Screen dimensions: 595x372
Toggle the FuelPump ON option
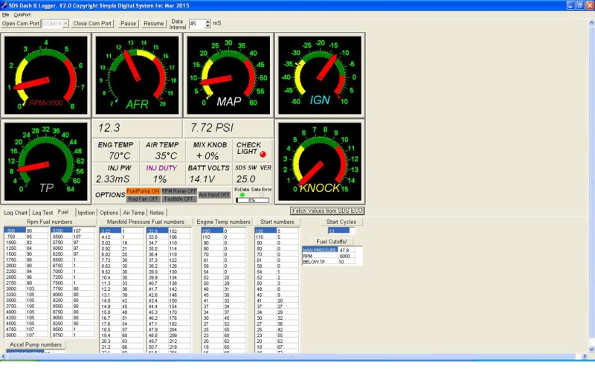click(143, 190)
